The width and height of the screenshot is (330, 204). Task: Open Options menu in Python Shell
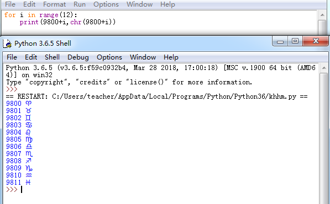[109, 57]
